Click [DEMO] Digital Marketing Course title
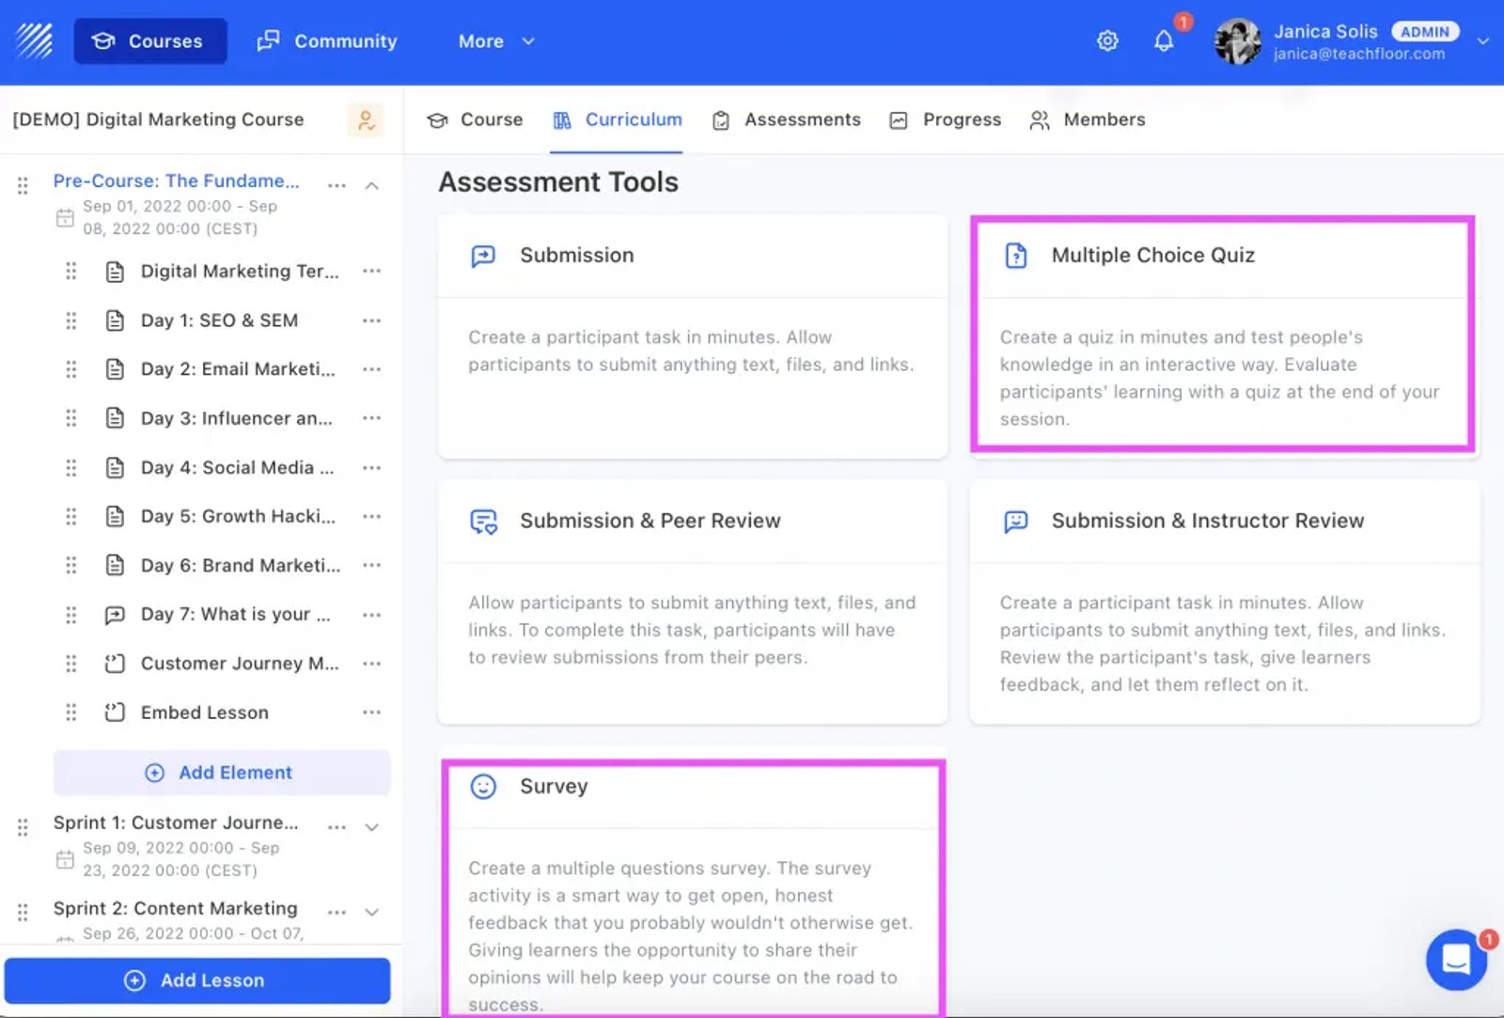Viewport: 1504px width, 1018px height. (x=158, y=119)
